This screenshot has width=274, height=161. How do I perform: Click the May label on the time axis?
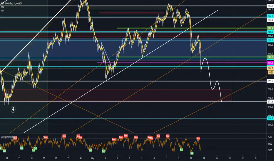[93, 158]
